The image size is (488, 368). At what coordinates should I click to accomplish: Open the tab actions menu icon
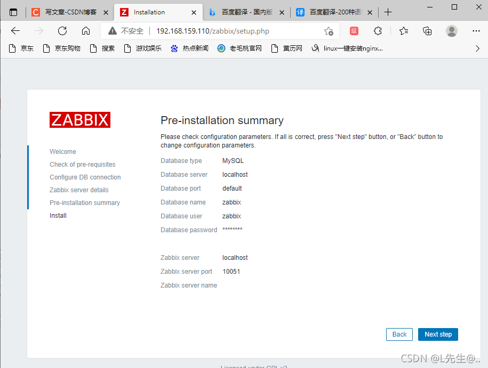coord(13,12)
